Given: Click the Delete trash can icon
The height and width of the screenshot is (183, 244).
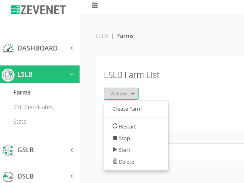Looking at the screenshot, I should coord(115,161).
